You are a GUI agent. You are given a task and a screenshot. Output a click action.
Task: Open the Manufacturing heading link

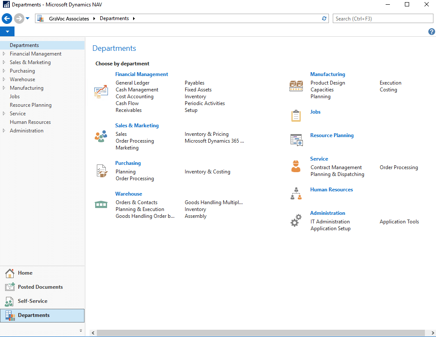(328, 74)
